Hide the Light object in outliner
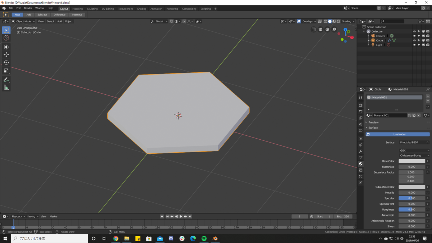The width and height of the screenshot is (432, 243). point(414,45)
